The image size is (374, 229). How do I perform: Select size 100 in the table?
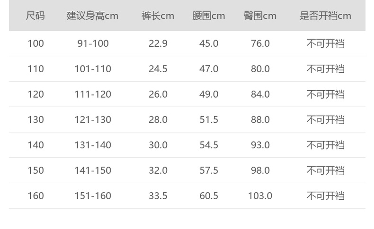point(36,44)
